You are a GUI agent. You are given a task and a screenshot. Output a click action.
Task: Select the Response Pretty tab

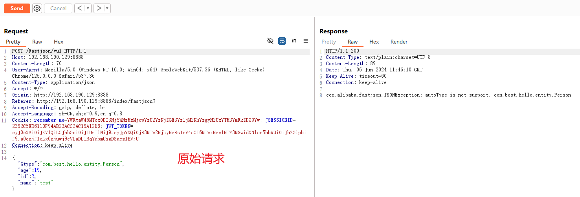(329, 42)
